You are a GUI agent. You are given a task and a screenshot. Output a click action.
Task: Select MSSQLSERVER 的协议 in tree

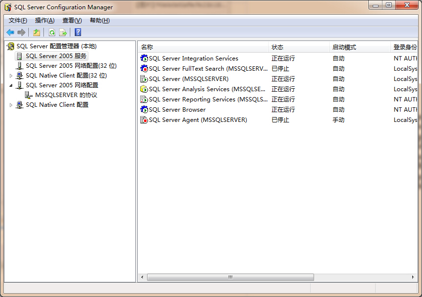coord(66,95)
